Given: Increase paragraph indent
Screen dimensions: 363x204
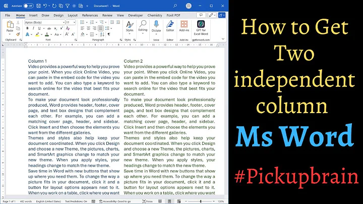Looking at the screenshot, I should [118, 22].
